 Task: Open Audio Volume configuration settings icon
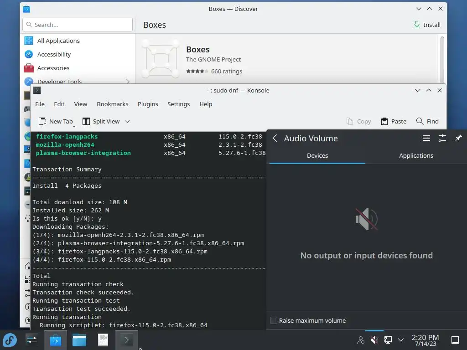click(x=442, y=138)
